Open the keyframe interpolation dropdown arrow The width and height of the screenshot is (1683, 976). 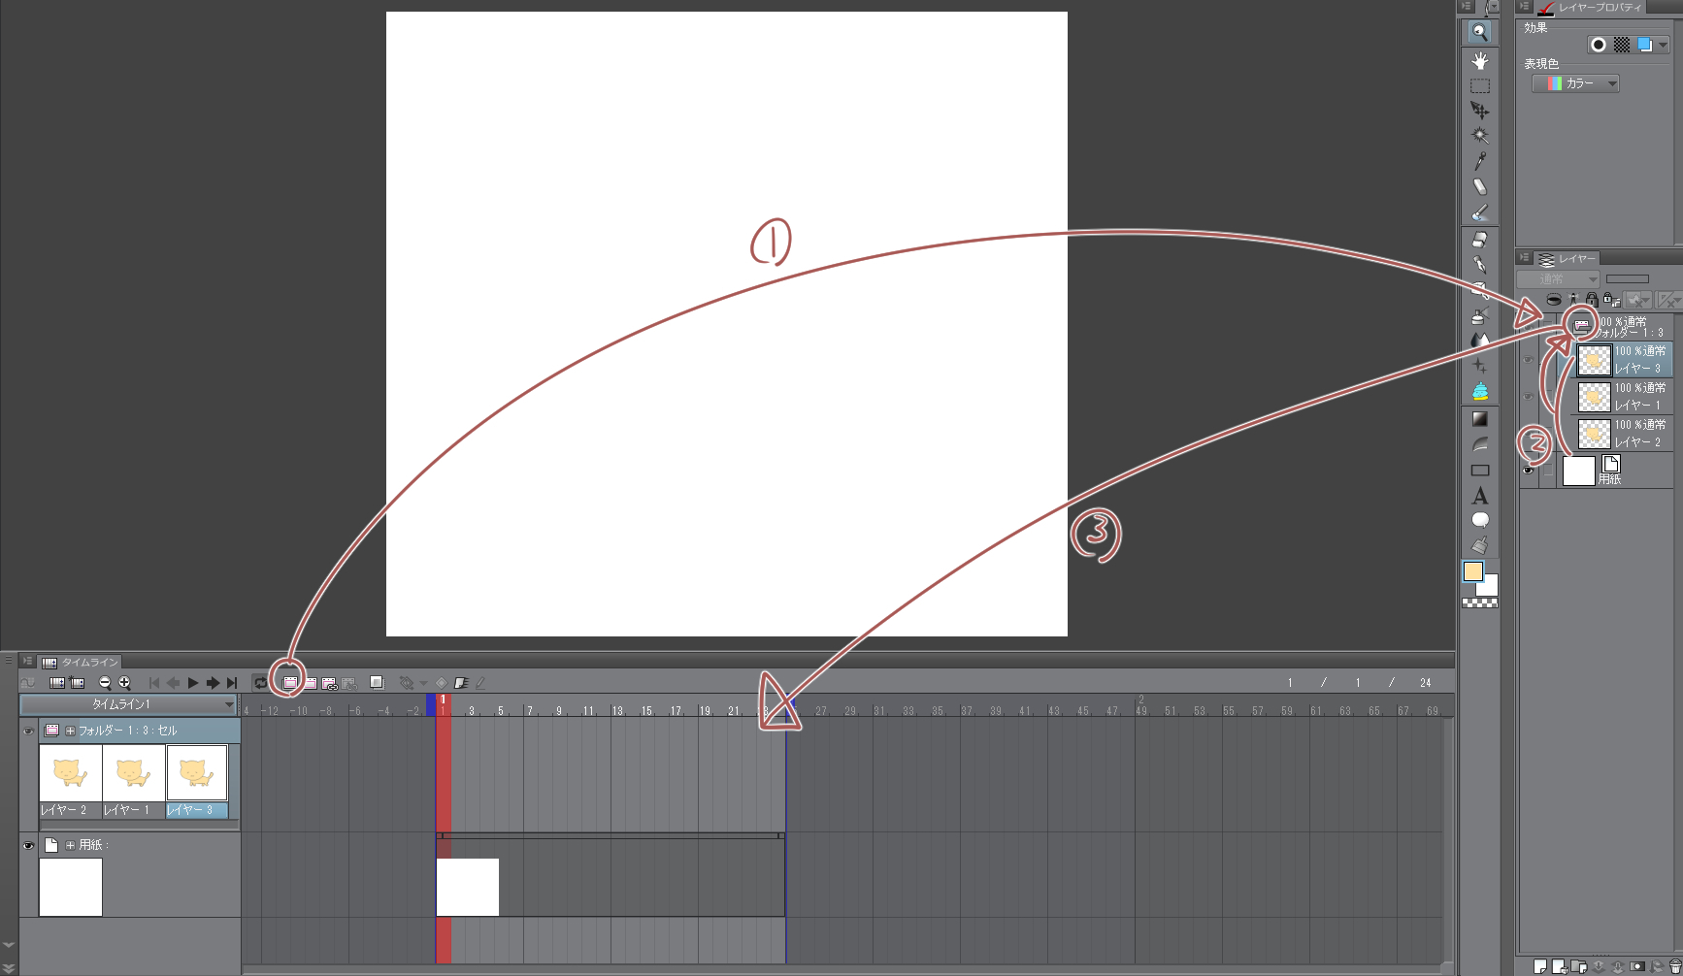423,683
